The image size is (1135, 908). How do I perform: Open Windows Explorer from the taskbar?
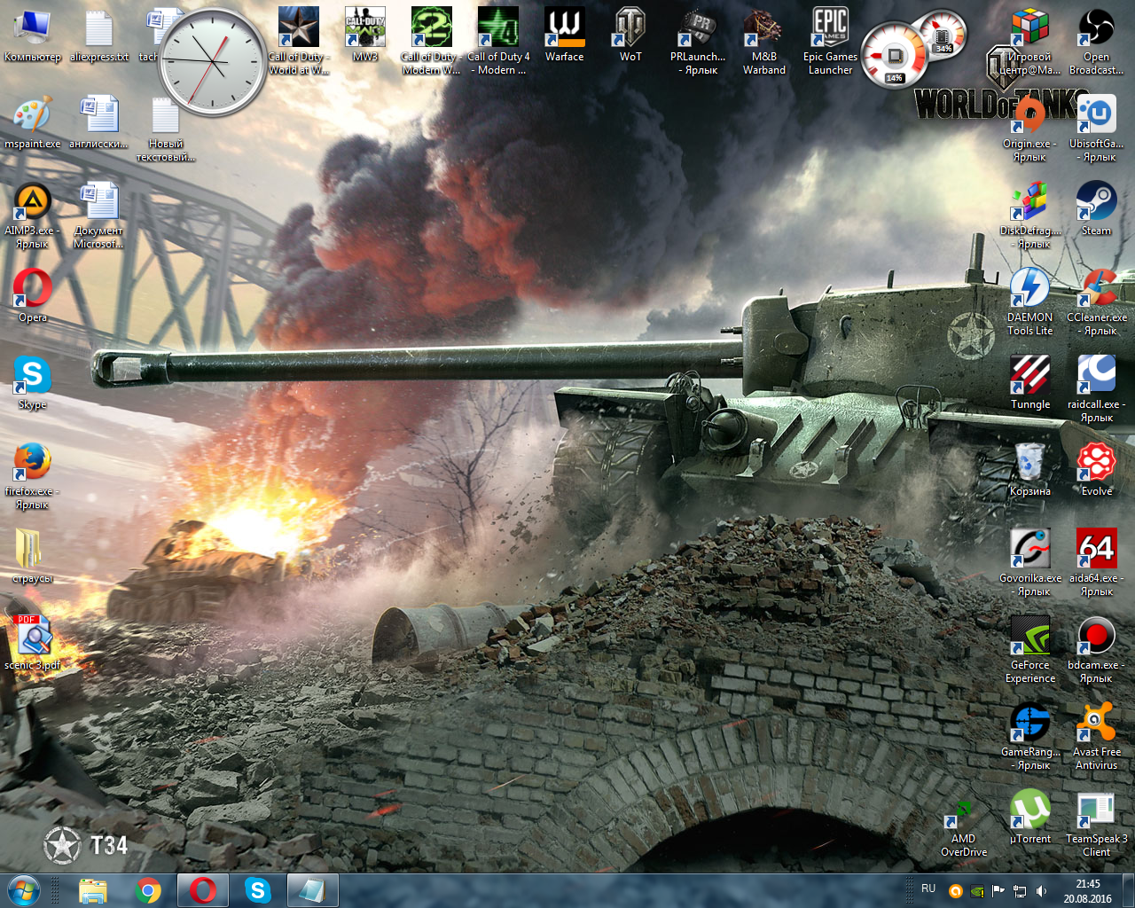click(x=93, y=890)
